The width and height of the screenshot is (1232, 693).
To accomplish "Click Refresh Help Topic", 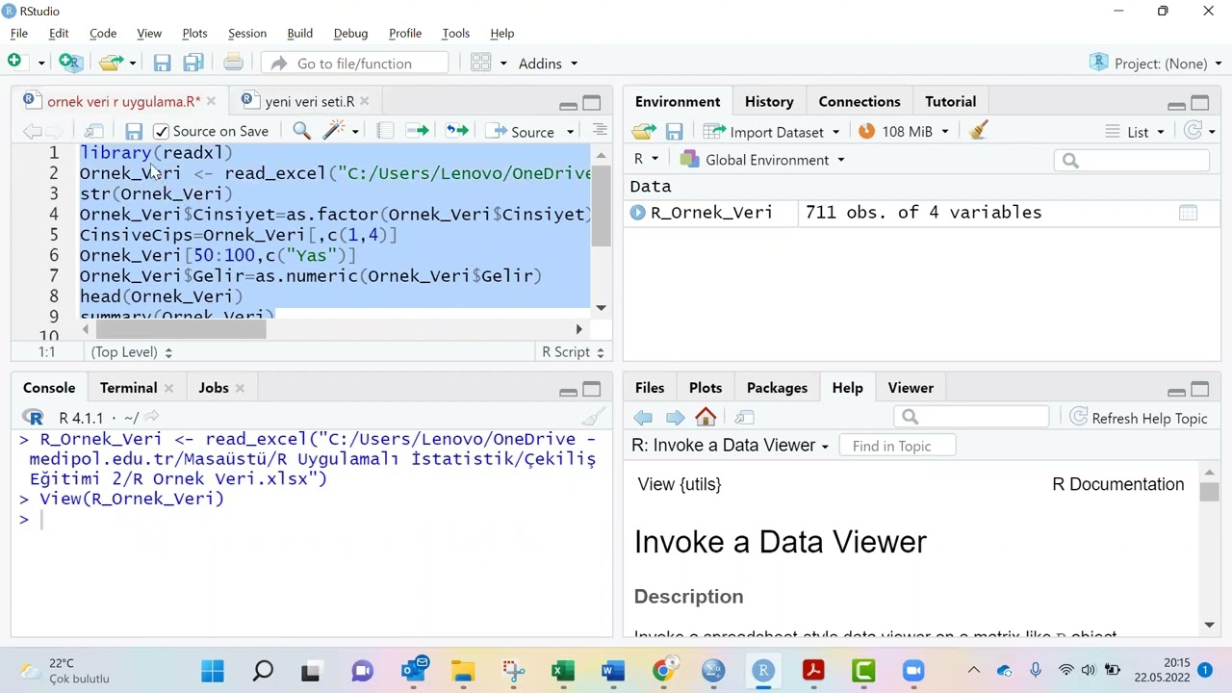I will [1138, 419].
